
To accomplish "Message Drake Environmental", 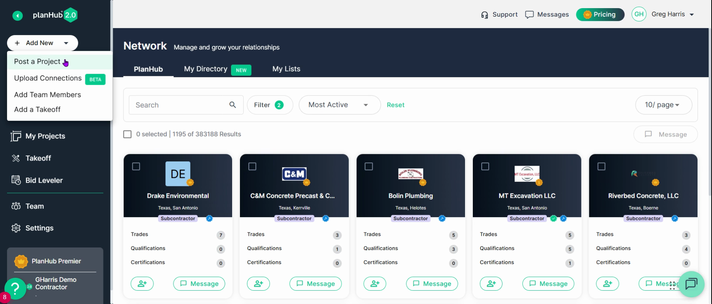I will coord(199,284).
